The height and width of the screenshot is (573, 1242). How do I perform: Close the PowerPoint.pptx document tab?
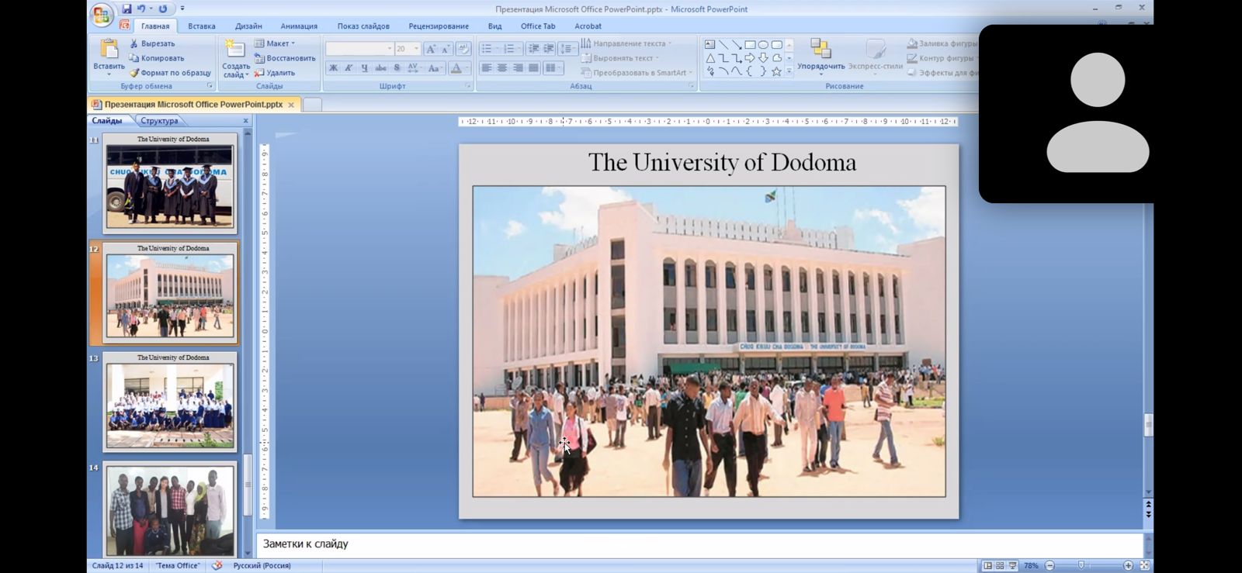pos(291,105)
